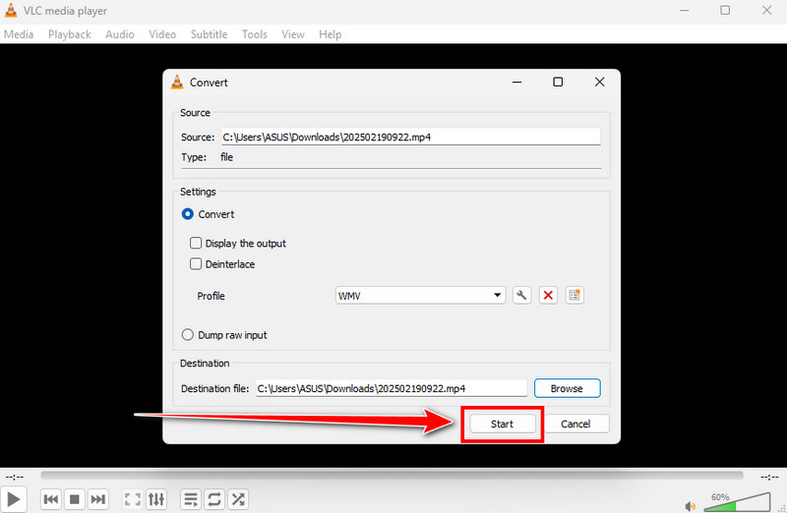The width and height of the screenshot is (787, 513).
Task: Enable the Deinterlace checkbox
Action: 196,263
